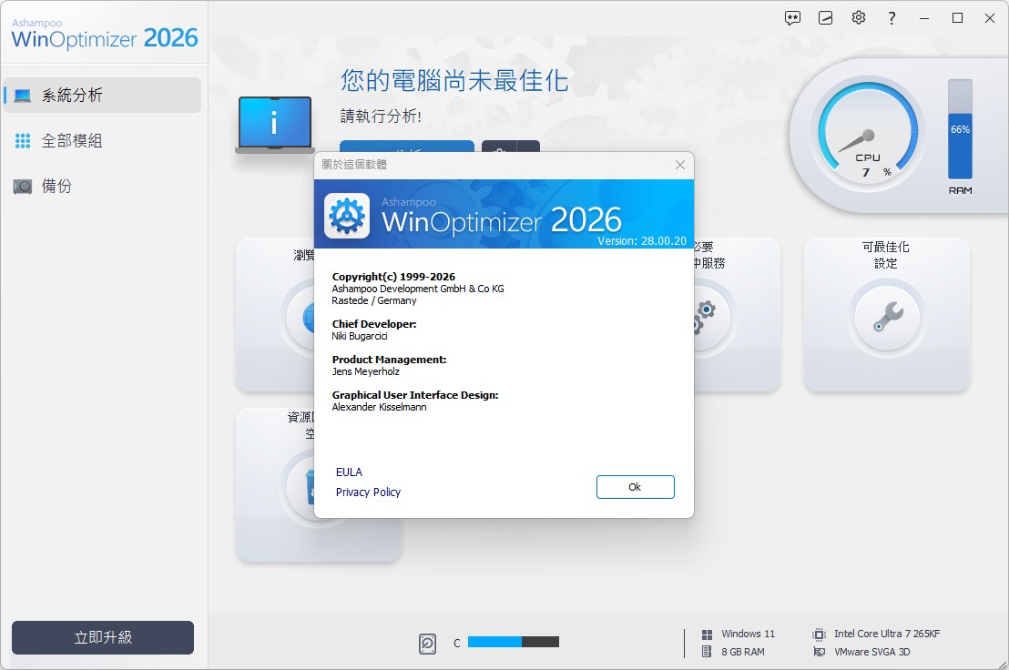Open settings gear in the title bar
Image resolution: width=1009 pixels, height=670 pixels.
click(x=859, y=18)
